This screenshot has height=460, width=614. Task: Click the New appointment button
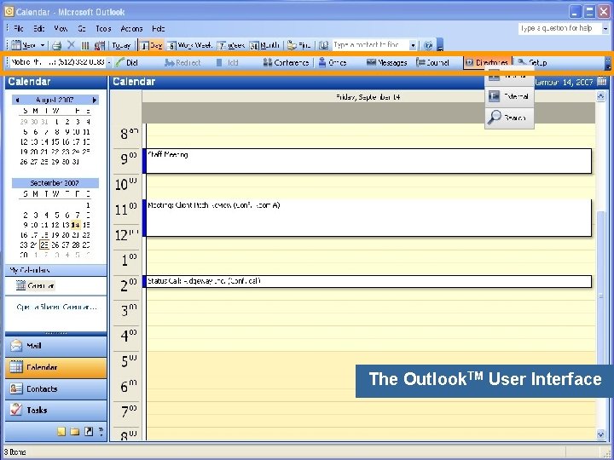[23, 45]
